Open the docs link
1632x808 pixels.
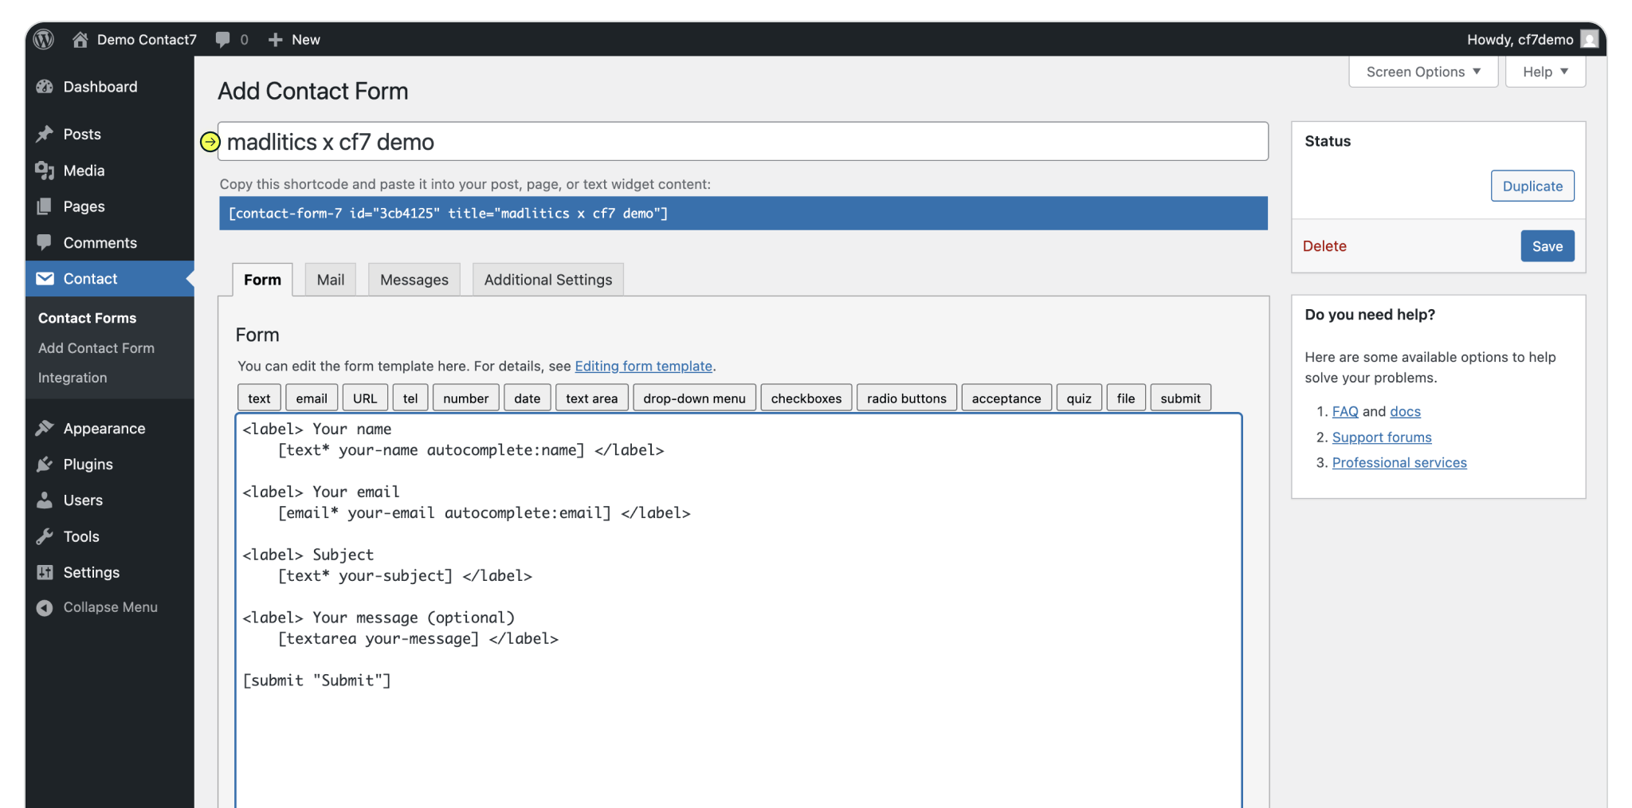click(1405, 411)
